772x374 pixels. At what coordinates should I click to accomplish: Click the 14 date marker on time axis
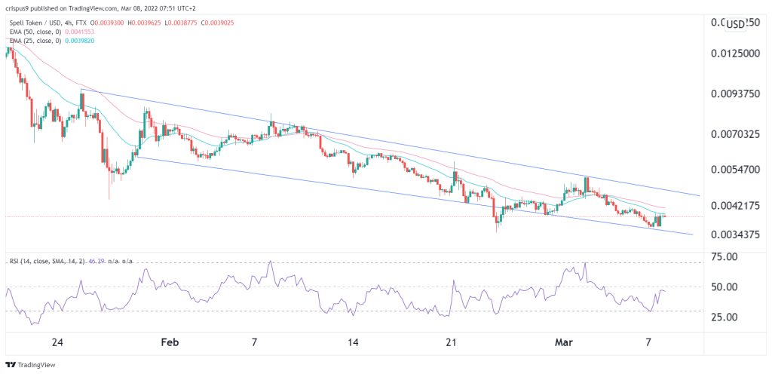(353, 341)
